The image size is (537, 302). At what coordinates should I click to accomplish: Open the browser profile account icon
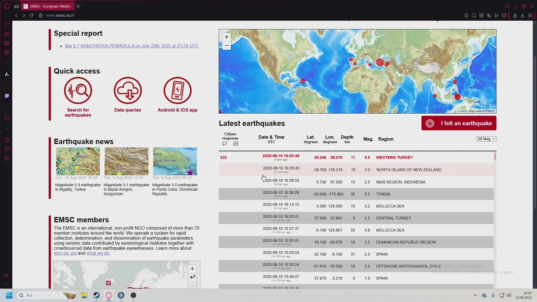tap(515, 16)
